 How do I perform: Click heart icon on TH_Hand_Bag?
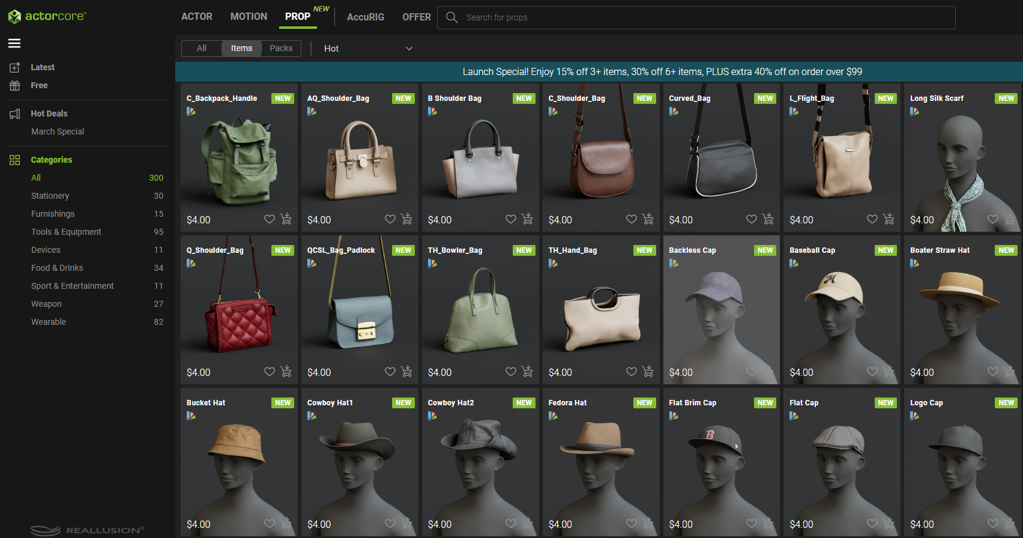click(632, 372)
